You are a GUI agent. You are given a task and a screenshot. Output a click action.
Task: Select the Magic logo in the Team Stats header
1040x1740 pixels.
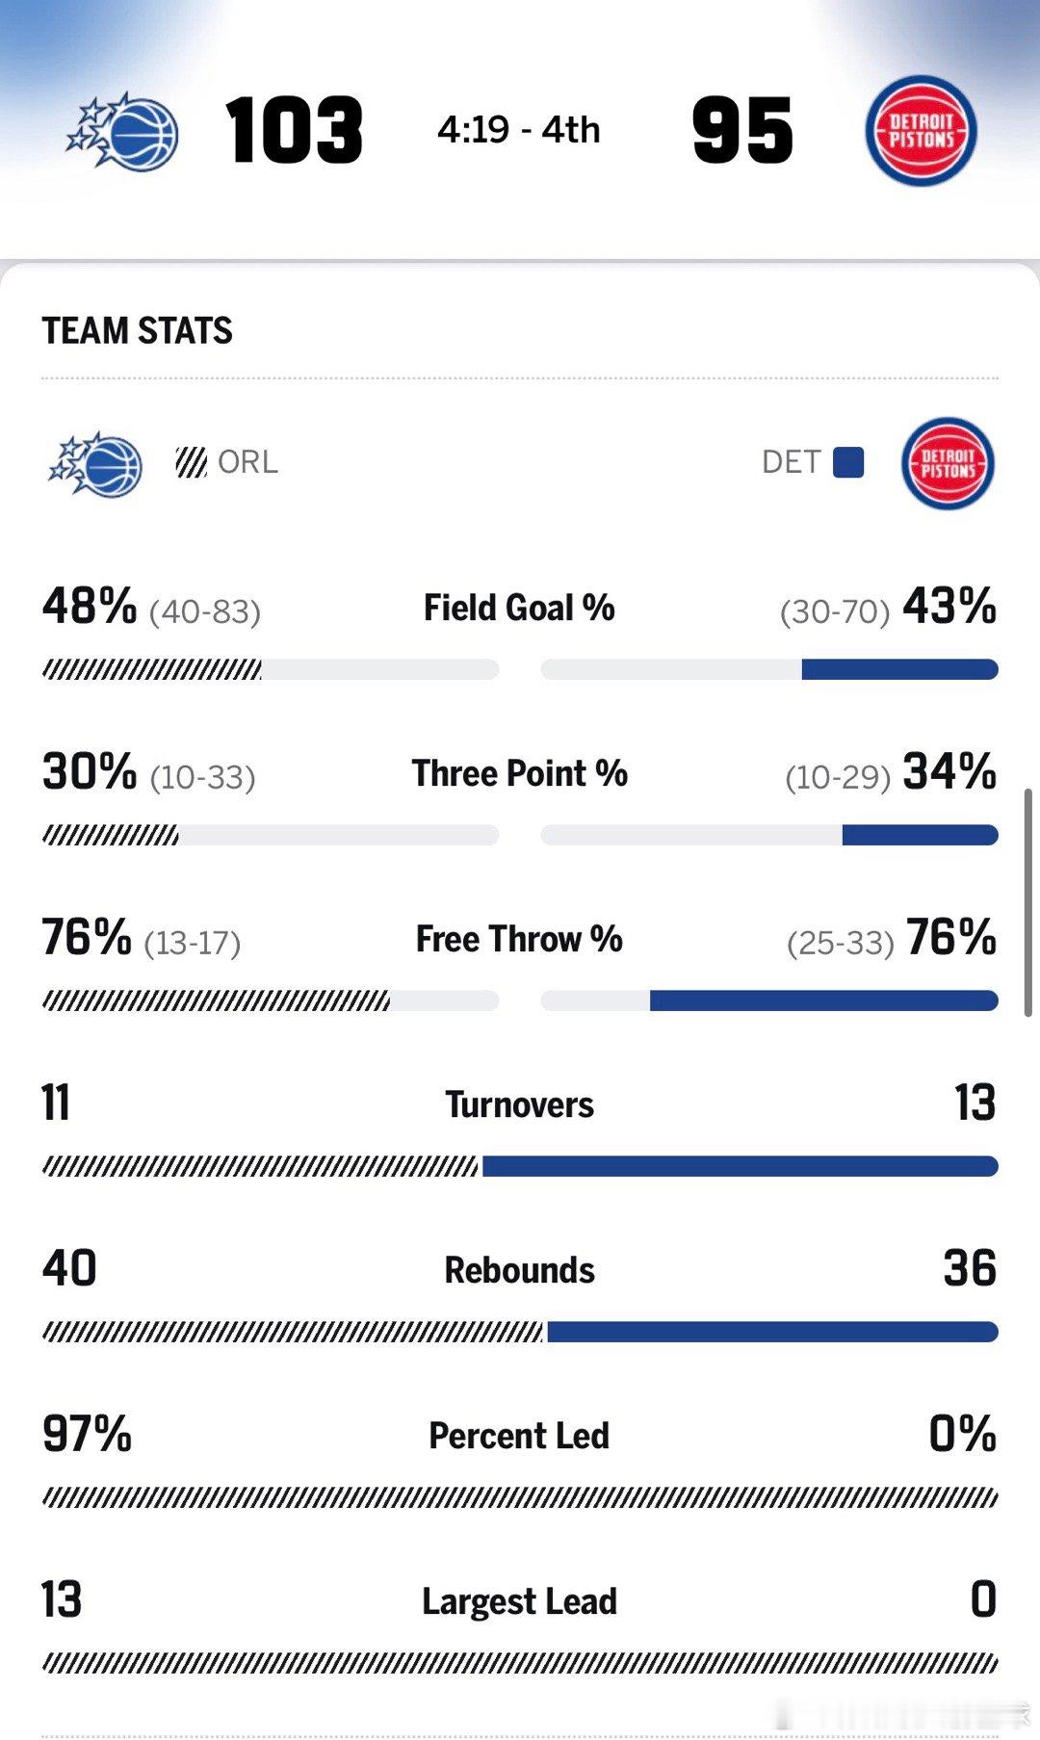tap(93, 462)
